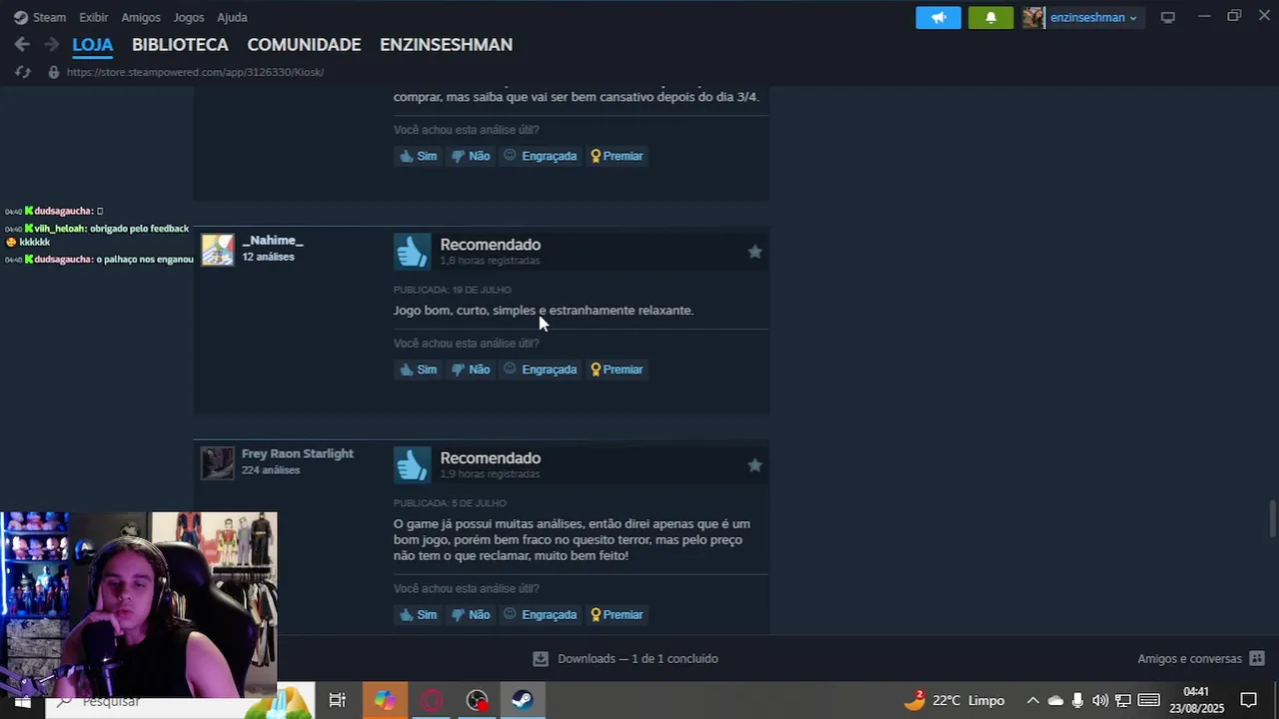Image resolution: width=1279 pixels, height=719 pixels.
Task: Go to the LOJA tab
Action: pos(92,45)
